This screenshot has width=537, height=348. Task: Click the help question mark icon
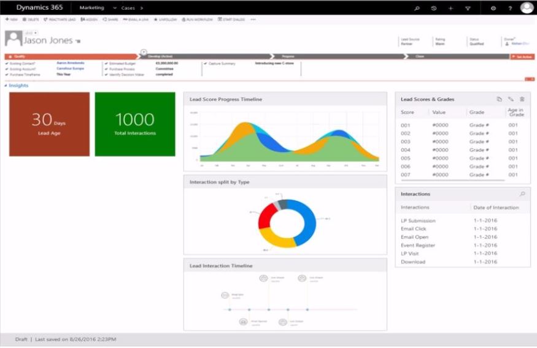(510, 8)
